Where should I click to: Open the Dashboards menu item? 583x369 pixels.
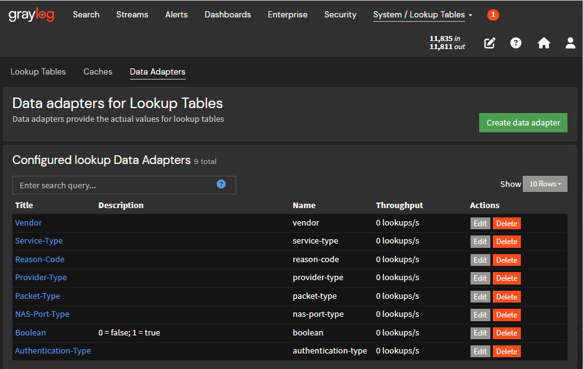pyautogui.click(x=227, y=14)
